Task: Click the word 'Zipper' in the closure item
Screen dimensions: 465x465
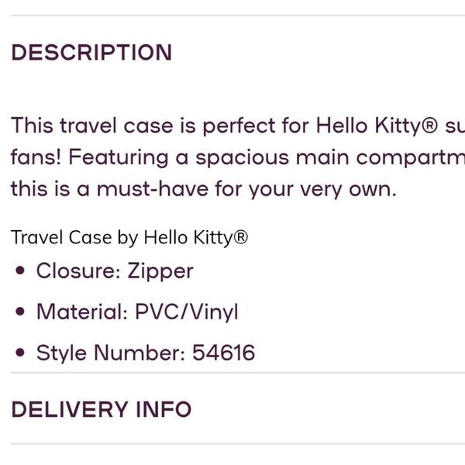Action: tap(160, 271)
